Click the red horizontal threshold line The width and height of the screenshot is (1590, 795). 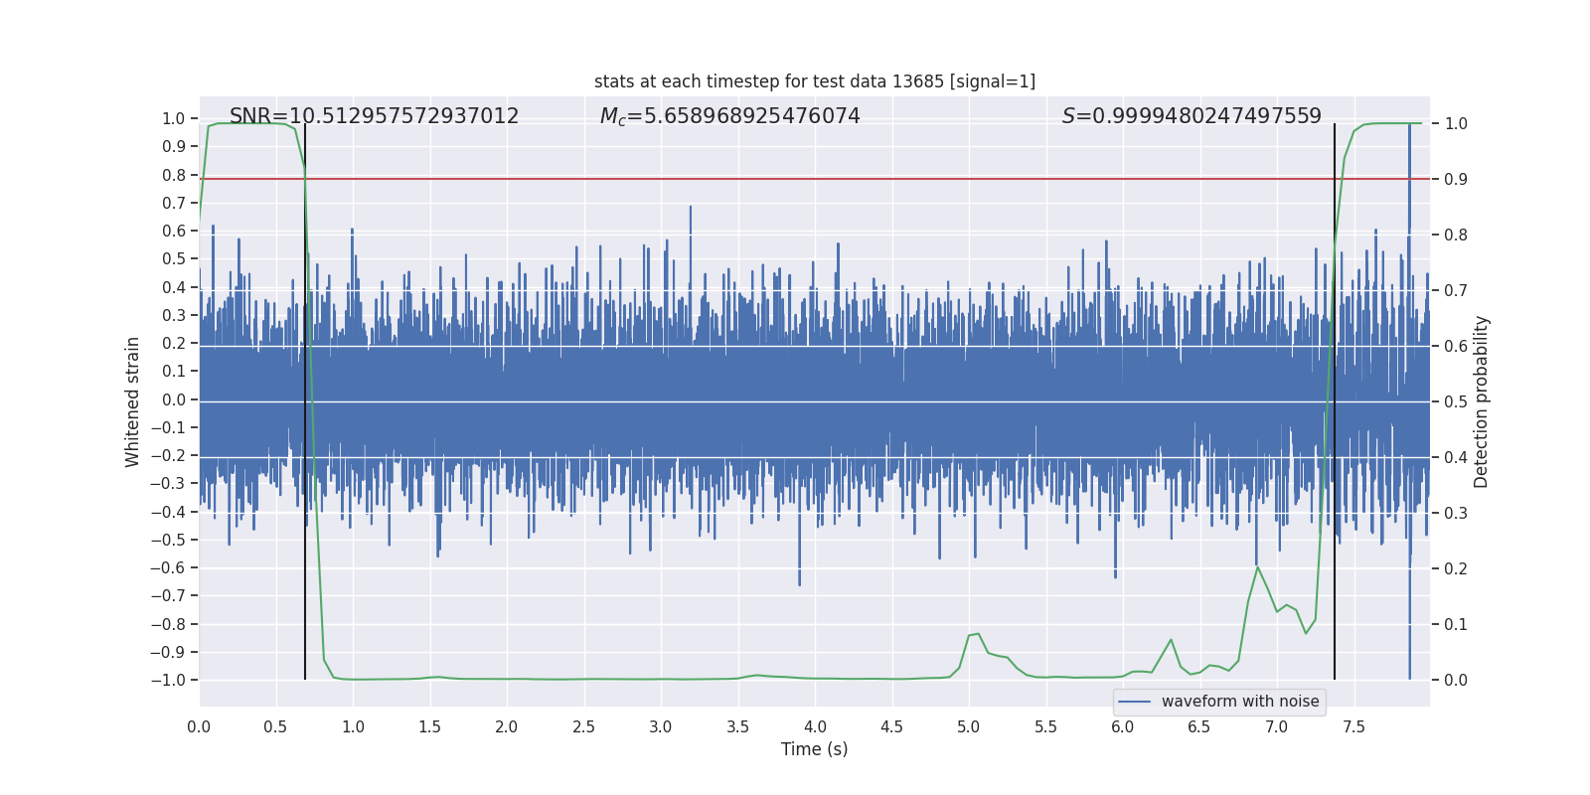click(x=795, y=179)
